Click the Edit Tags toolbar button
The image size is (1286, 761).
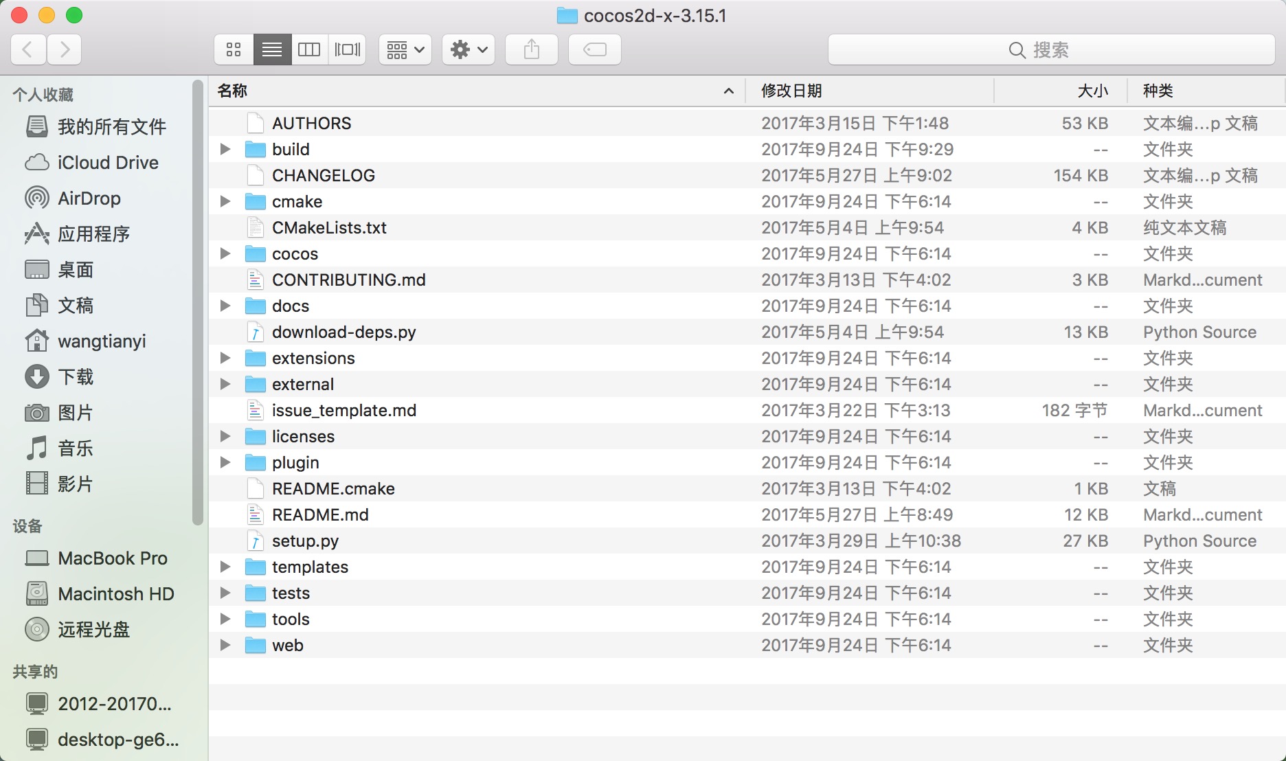(x=595, y=49)
